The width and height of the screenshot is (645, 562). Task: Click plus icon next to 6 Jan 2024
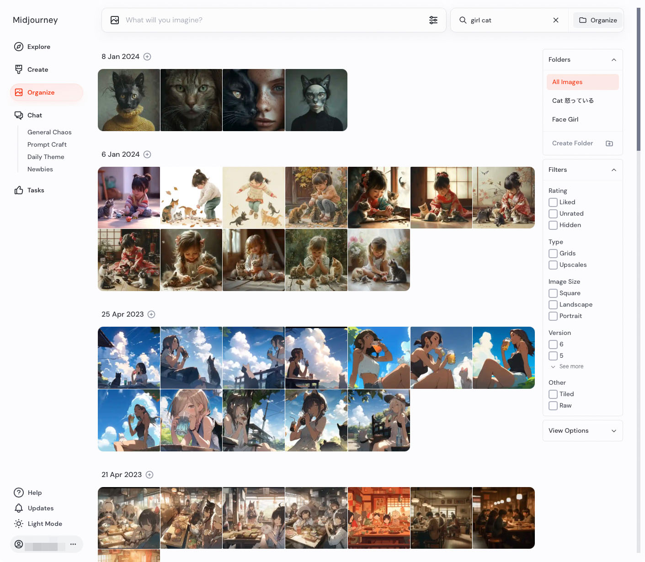147,154
